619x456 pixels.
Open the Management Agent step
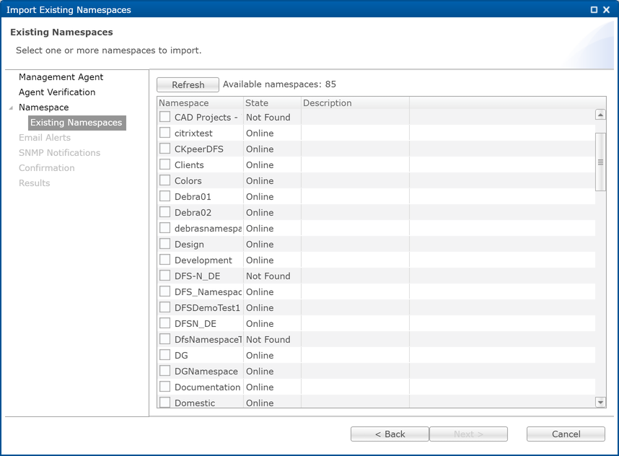[61, 77]
